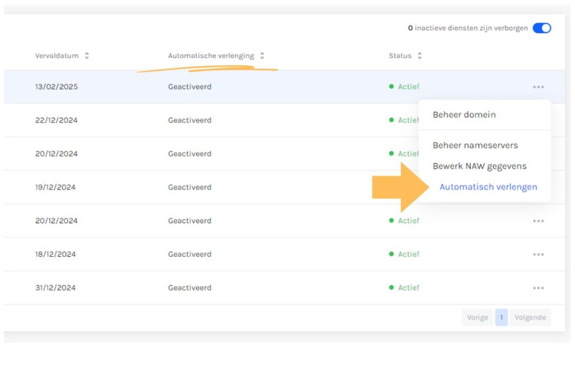Click the 19/12/2024 expiry date cell

(56, 187)
